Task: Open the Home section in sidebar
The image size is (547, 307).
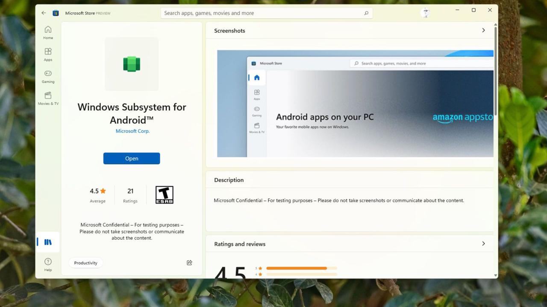Action: 48,32
